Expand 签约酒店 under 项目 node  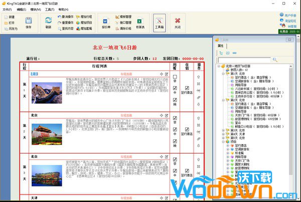pos(228,145)
